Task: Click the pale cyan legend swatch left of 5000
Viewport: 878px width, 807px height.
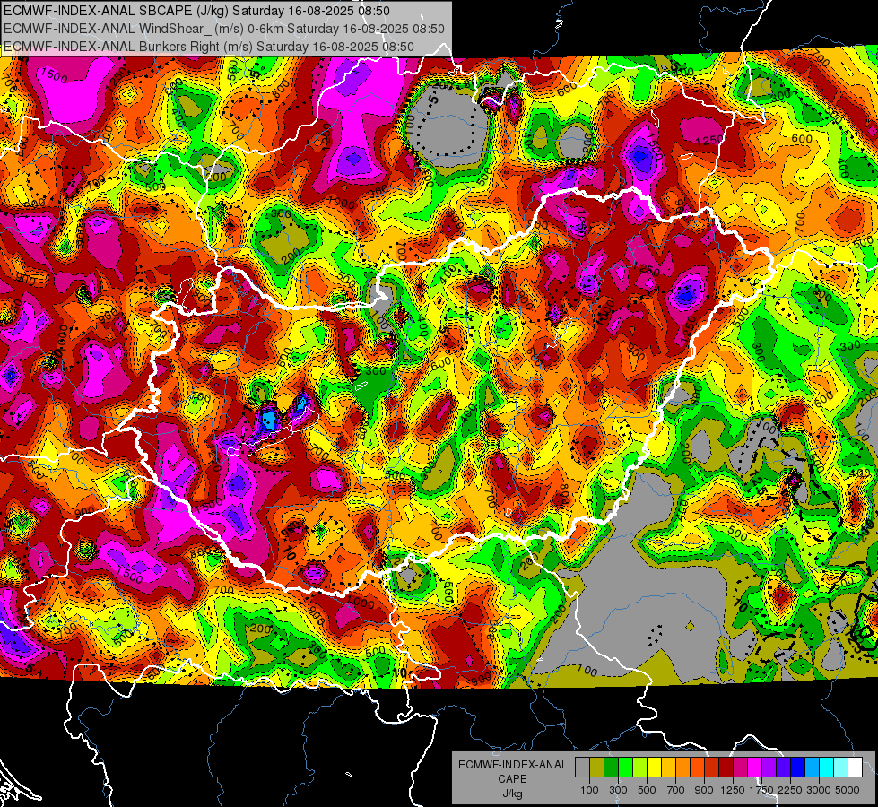Action: (841, 768)
